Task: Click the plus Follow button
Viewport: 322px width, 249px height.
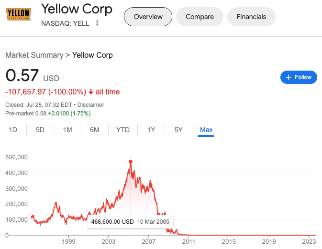Action: pos(299,77)
